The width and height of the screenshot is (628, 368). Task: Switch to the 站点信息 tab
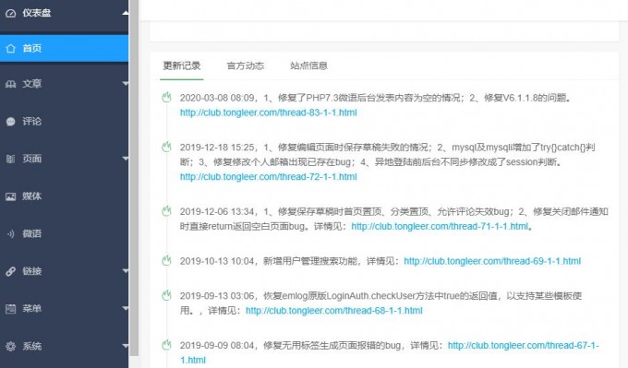[308, 65]
